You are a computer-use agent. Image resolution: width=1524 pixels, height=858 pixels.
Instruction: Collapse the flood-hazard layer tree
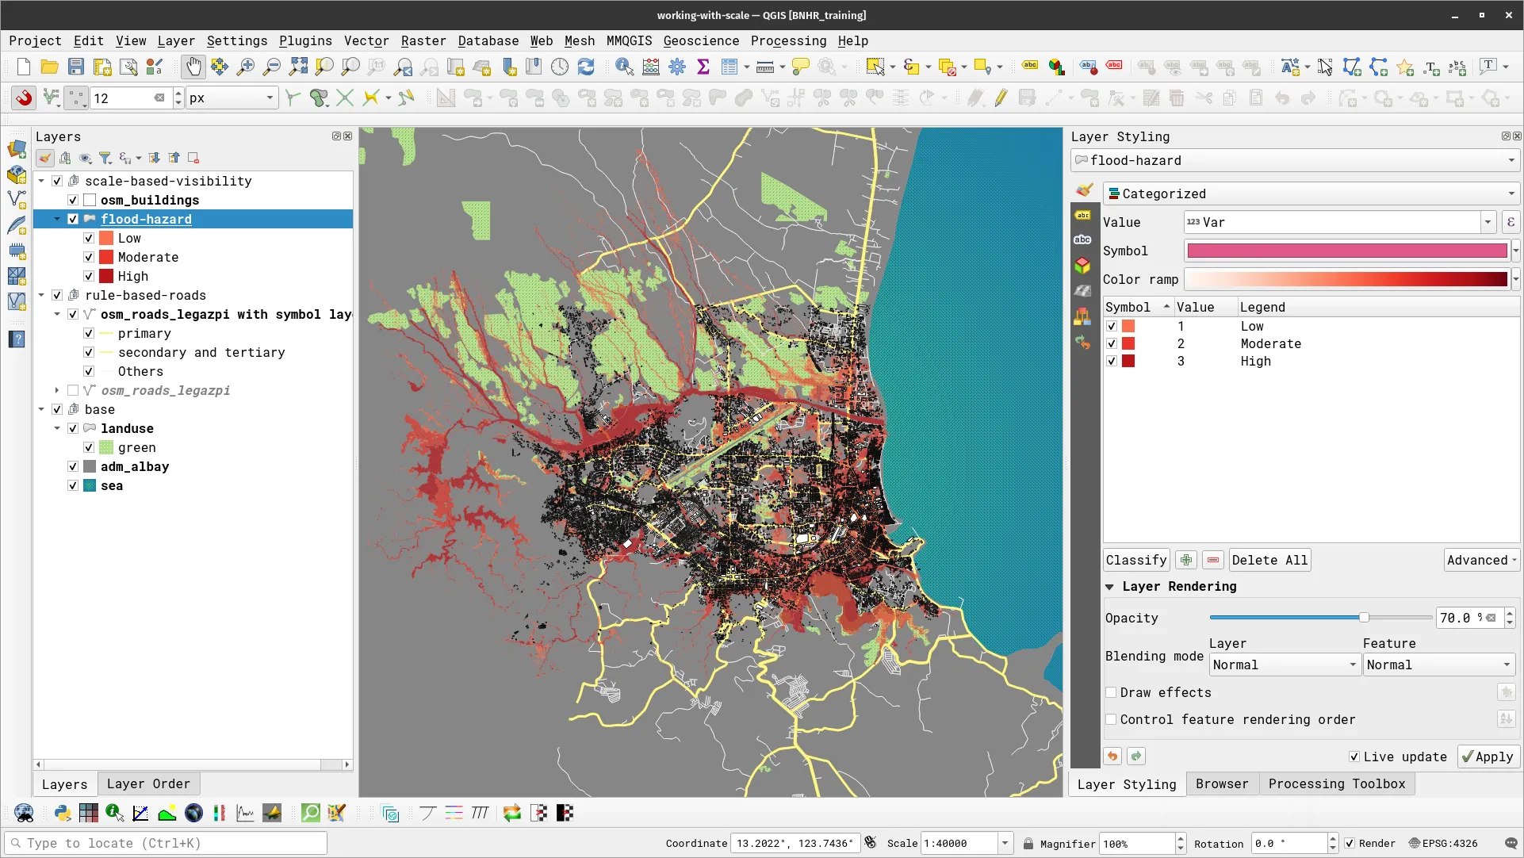[57, 219]
